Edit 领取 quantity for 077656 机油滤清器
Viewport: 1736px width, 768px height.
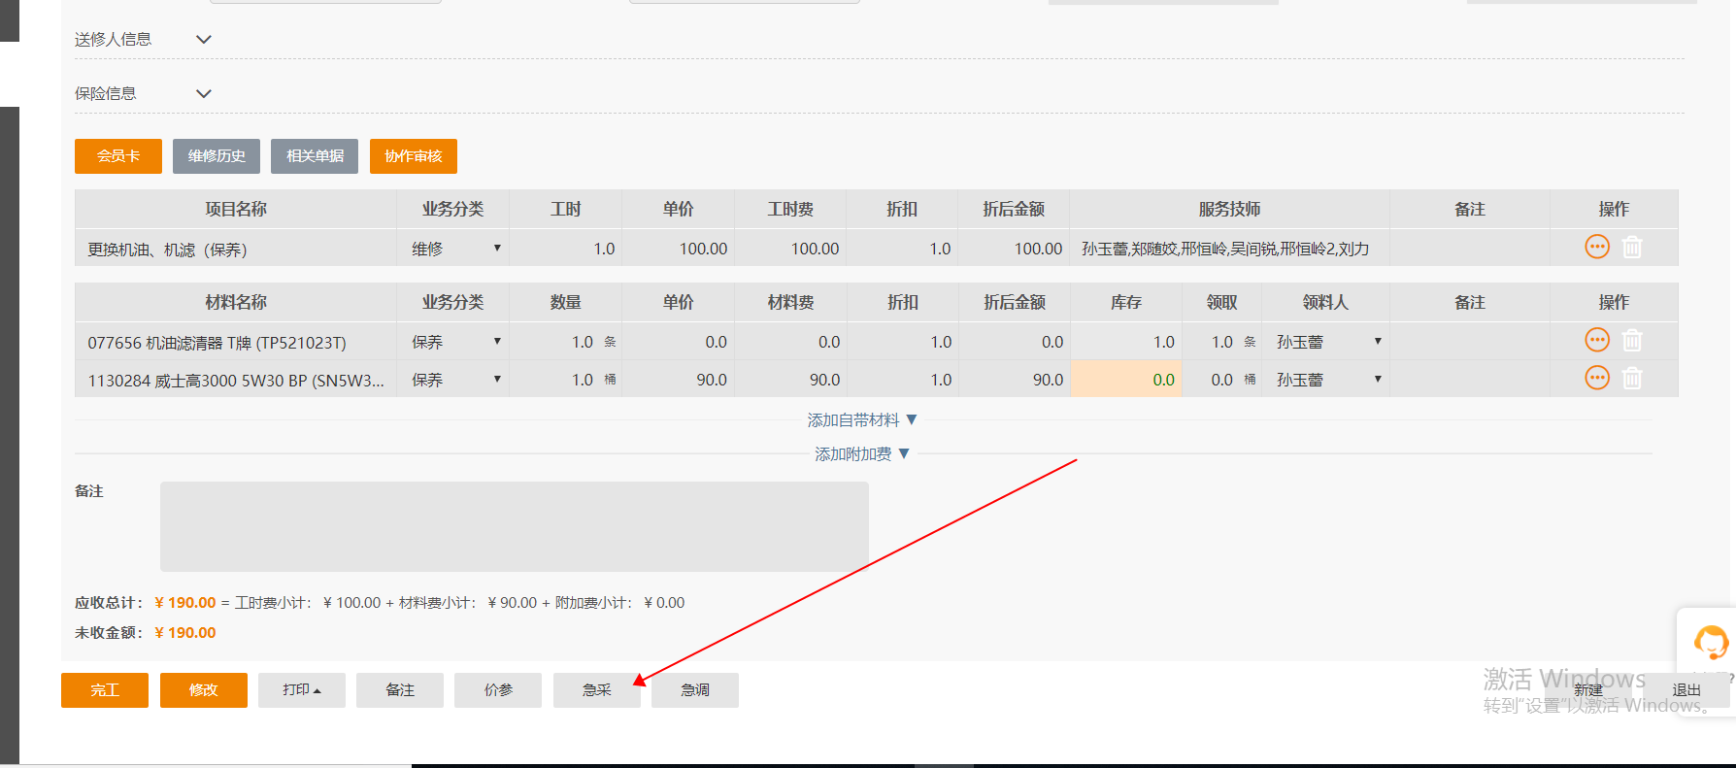1222,342
